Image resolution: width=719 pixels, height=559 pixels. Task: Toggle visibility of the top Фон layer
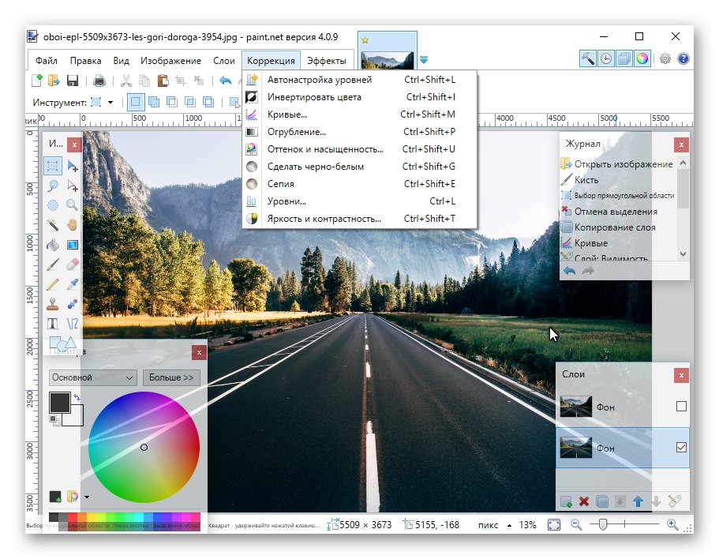click(681, 407)
